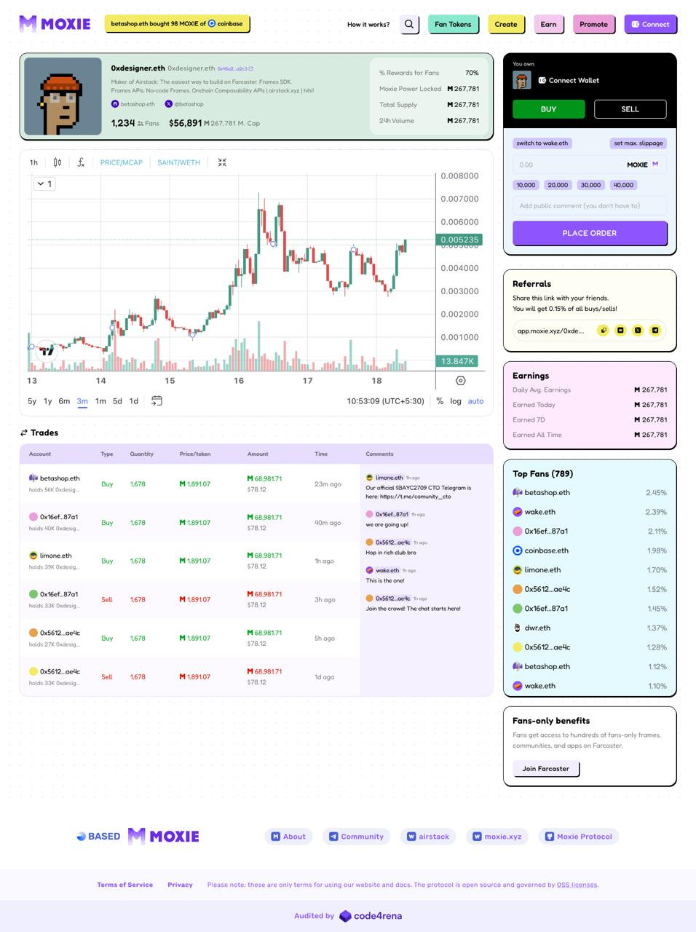Click limone.eth avatar in first comment

click(369, 478)
